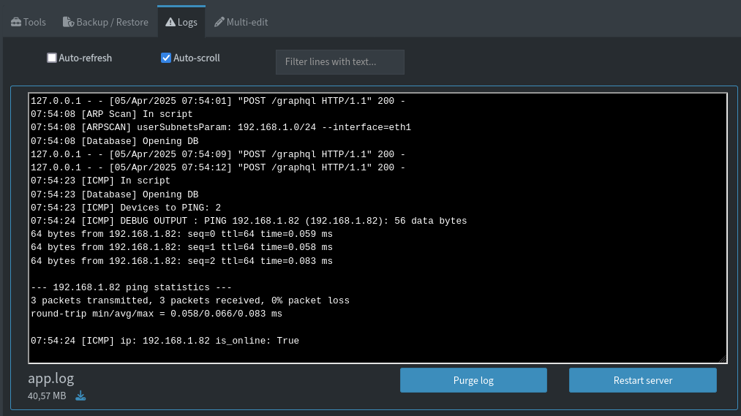Click the toolbox icon on Tools tab
This screenshot has width=741, height=416.
tap(15, 23)
